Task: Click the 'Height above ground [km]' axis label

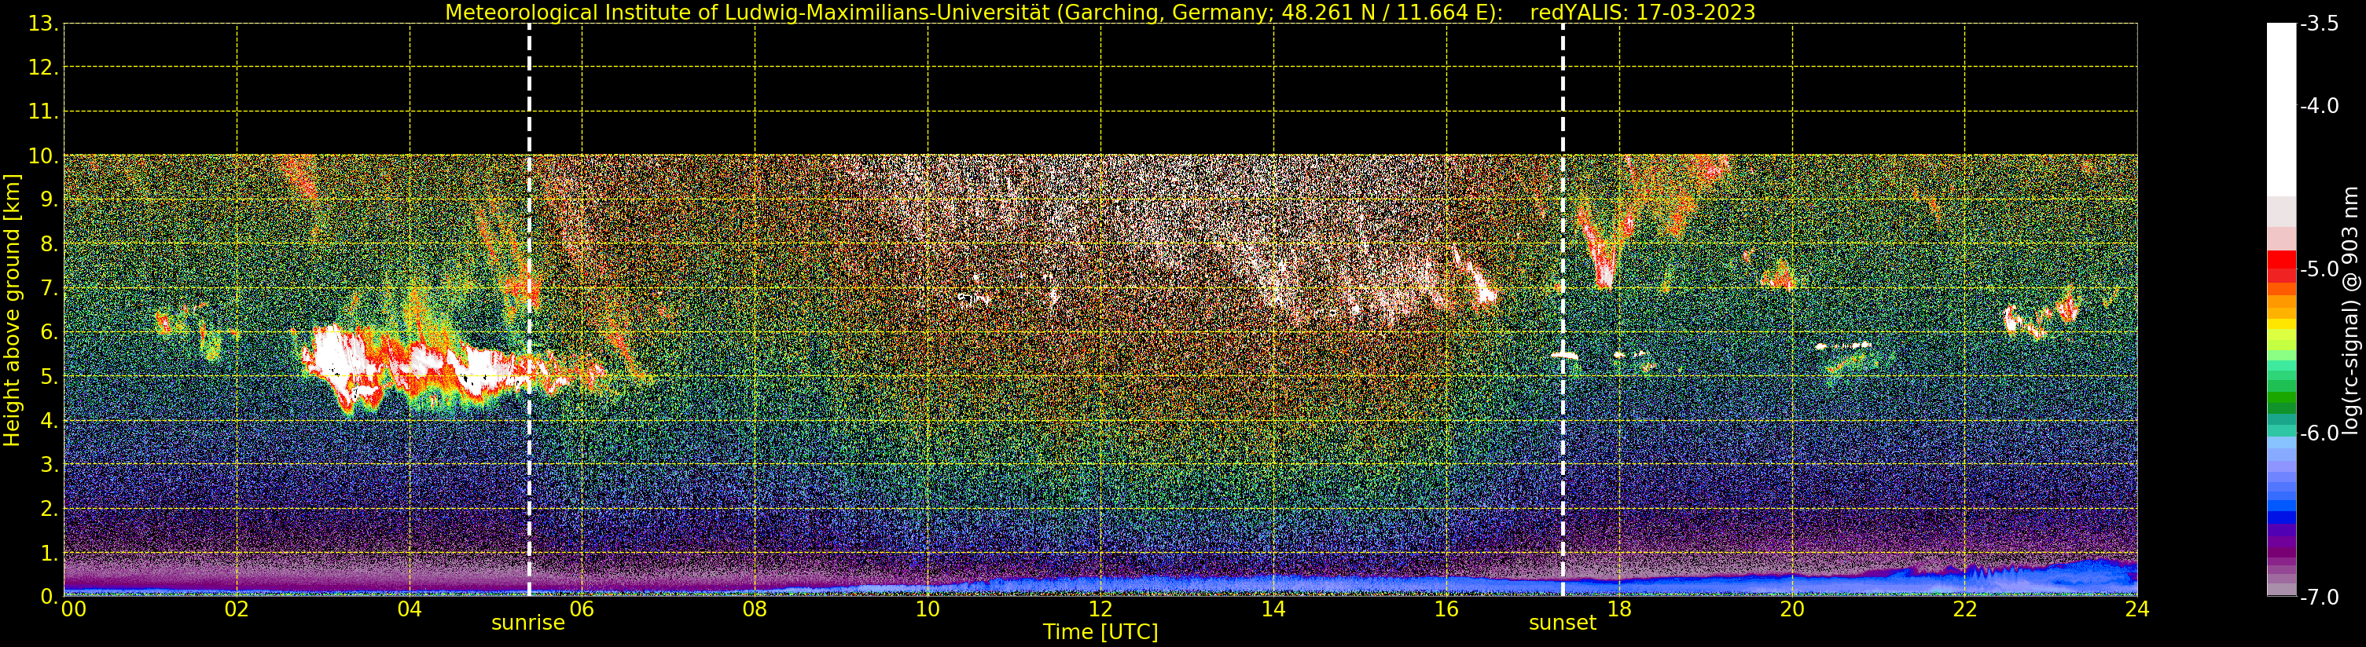Action: tap(12, 310)
